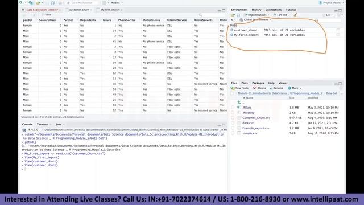Click the Print icon in the main toolbar
364x205 pixels.
click(x=60, y=3)
